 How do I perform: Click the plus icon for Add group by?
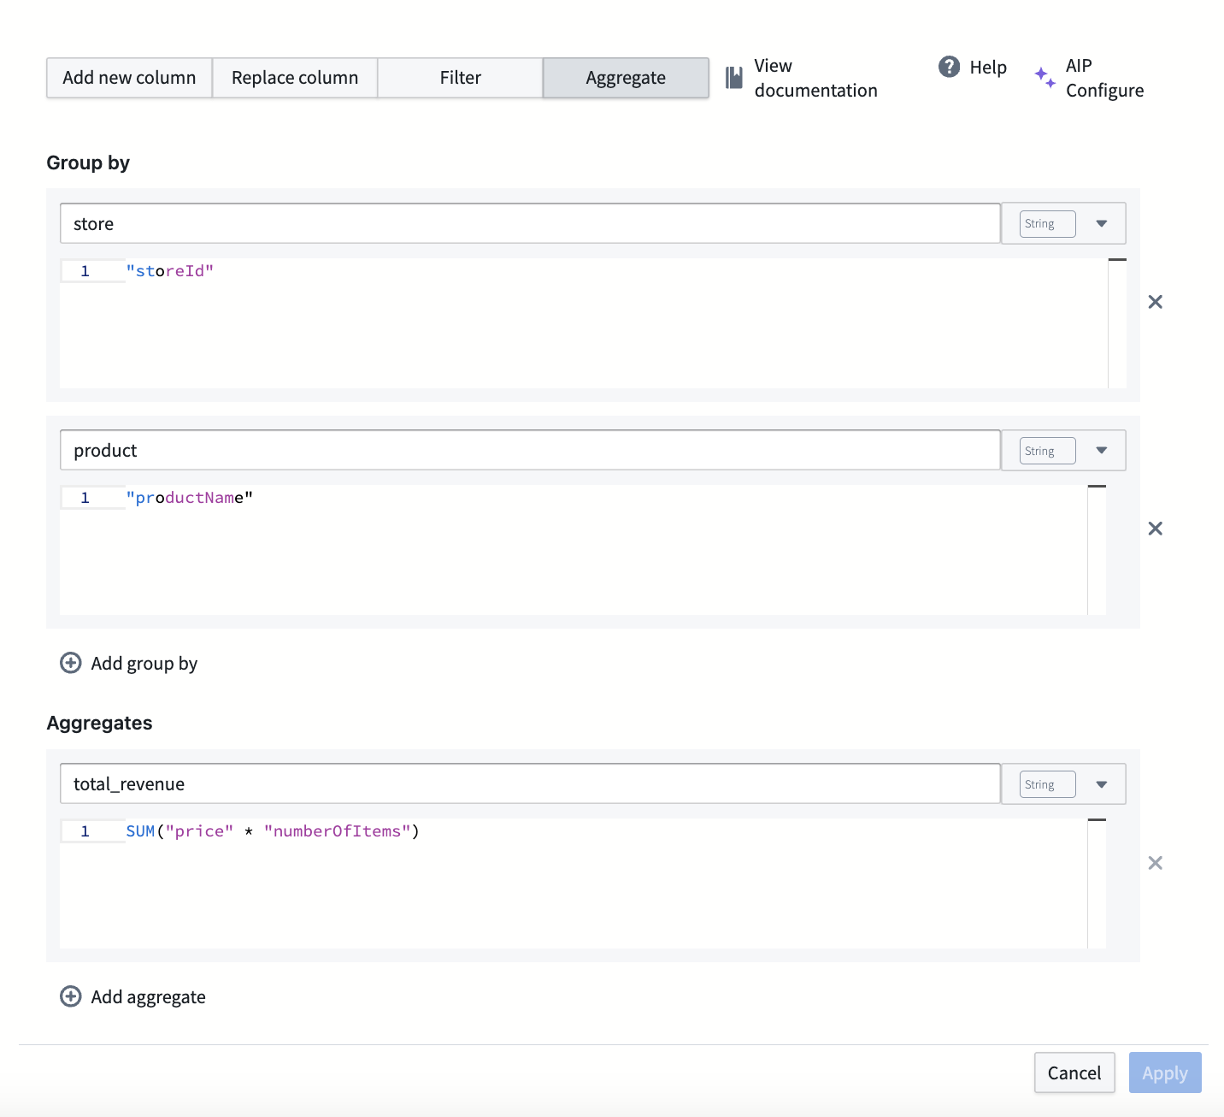coord(71,663)
